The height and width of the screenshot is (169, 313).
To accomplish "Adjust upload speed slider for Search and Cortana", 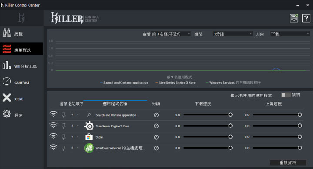I will click(x=277, y=115).
